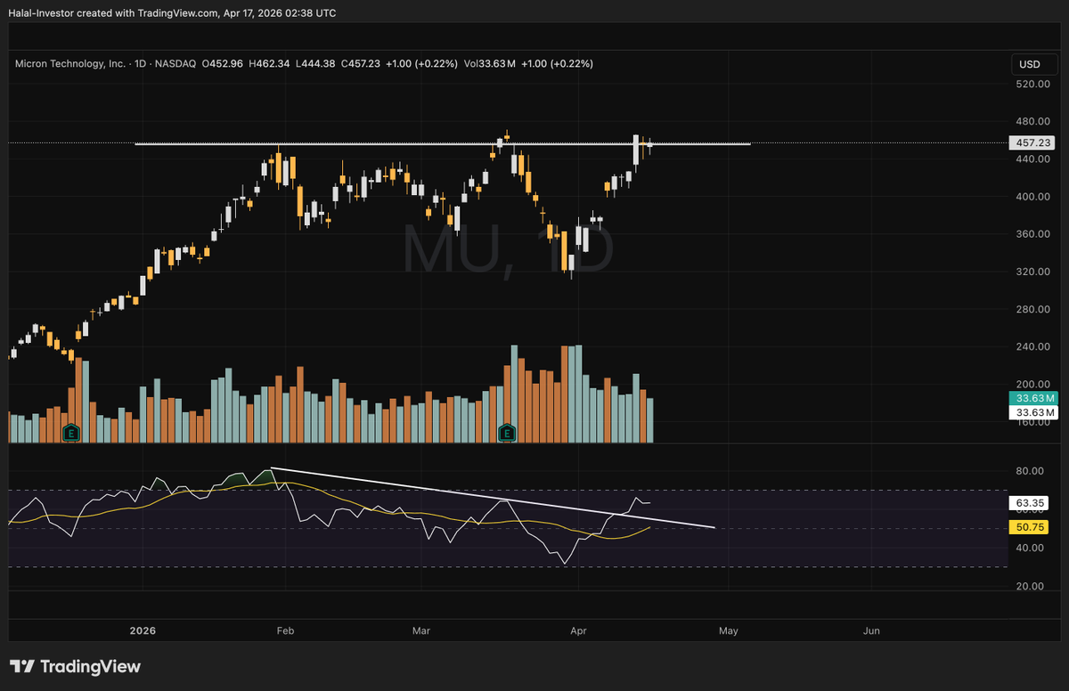Click the 240.00 price axis label
Image resolution: width=1069 pixels, height=691 pixels.
[x=1032, y=347]
